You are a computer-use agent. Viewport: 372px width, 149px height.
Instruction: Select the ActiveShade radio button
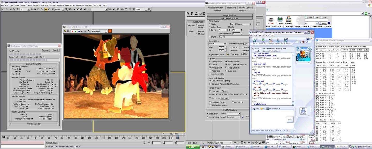click(207, 117)
